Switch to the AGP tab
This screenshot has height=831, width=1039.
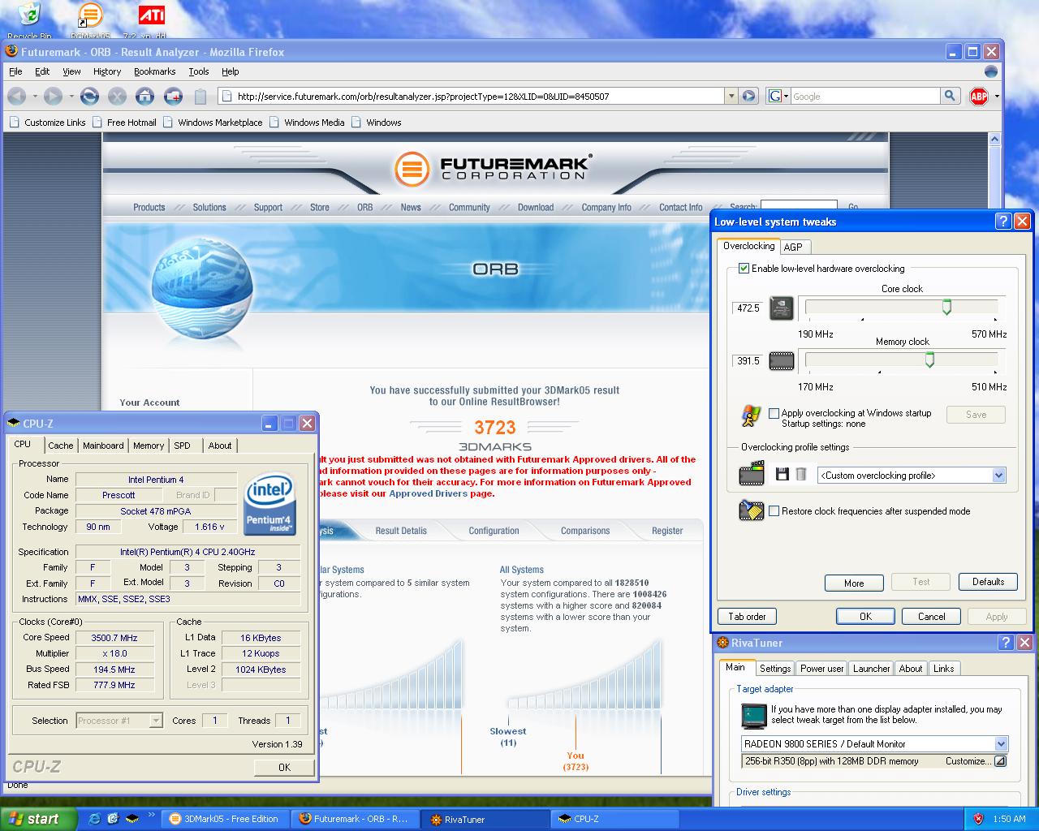tap(793, 247)
